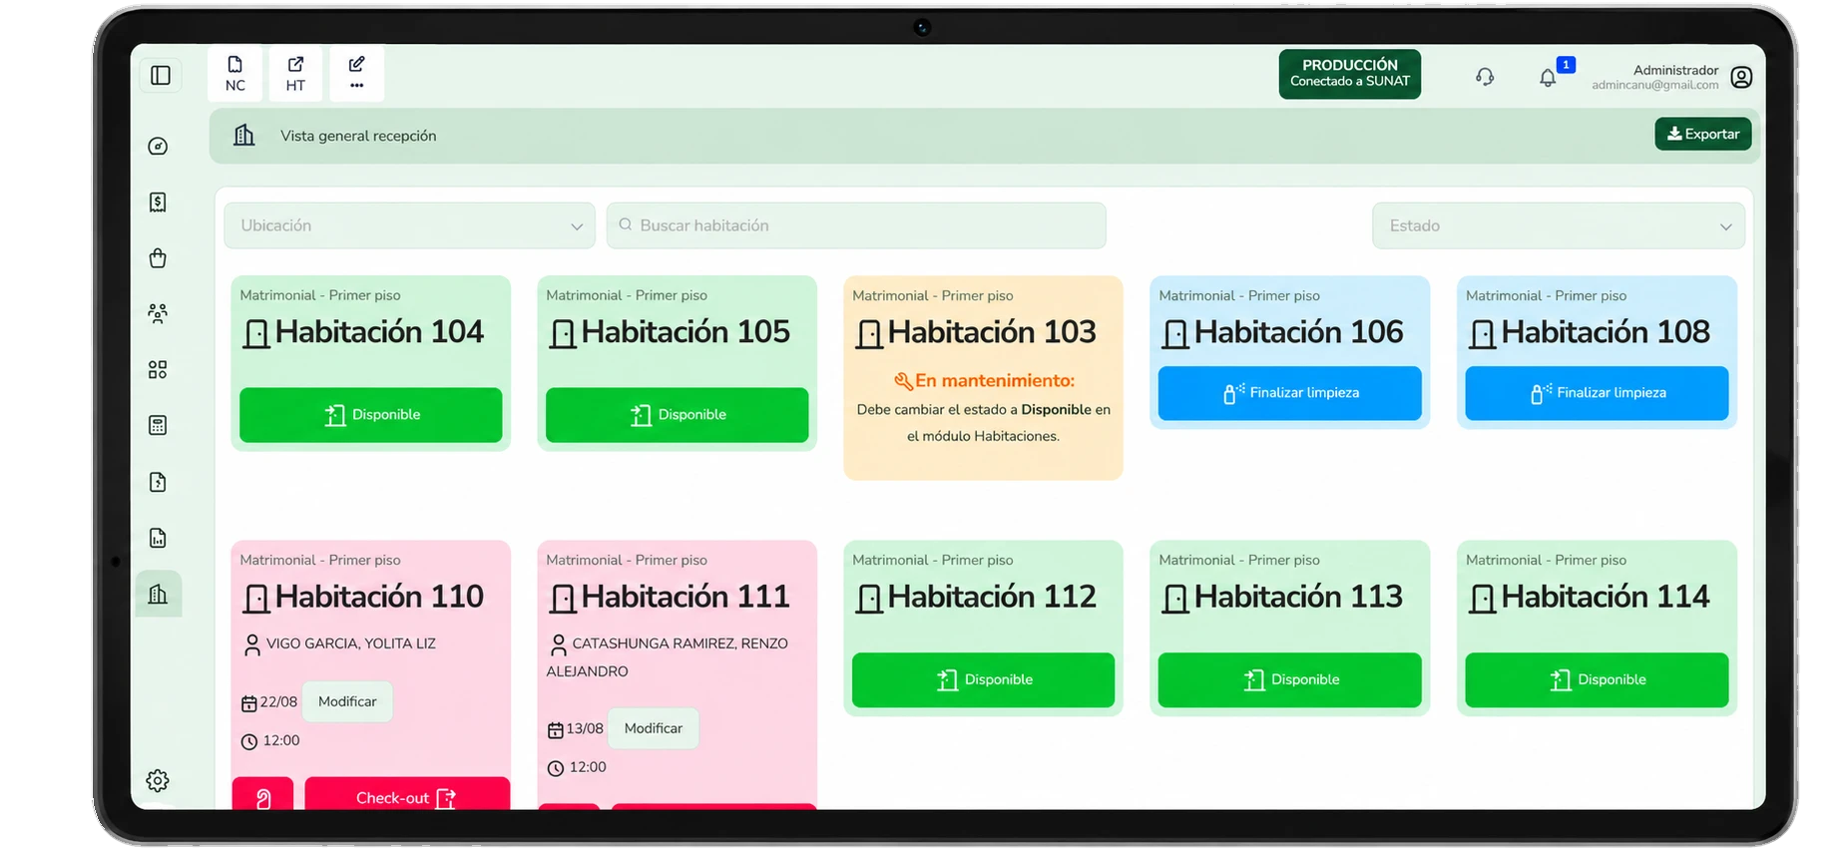Click the red icon button beside Check-out

pos(263,795)
